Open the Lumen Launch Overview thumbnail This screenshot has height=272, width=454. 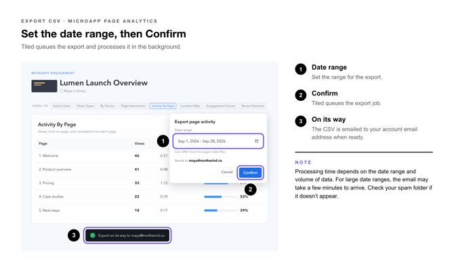pos(44,86)
